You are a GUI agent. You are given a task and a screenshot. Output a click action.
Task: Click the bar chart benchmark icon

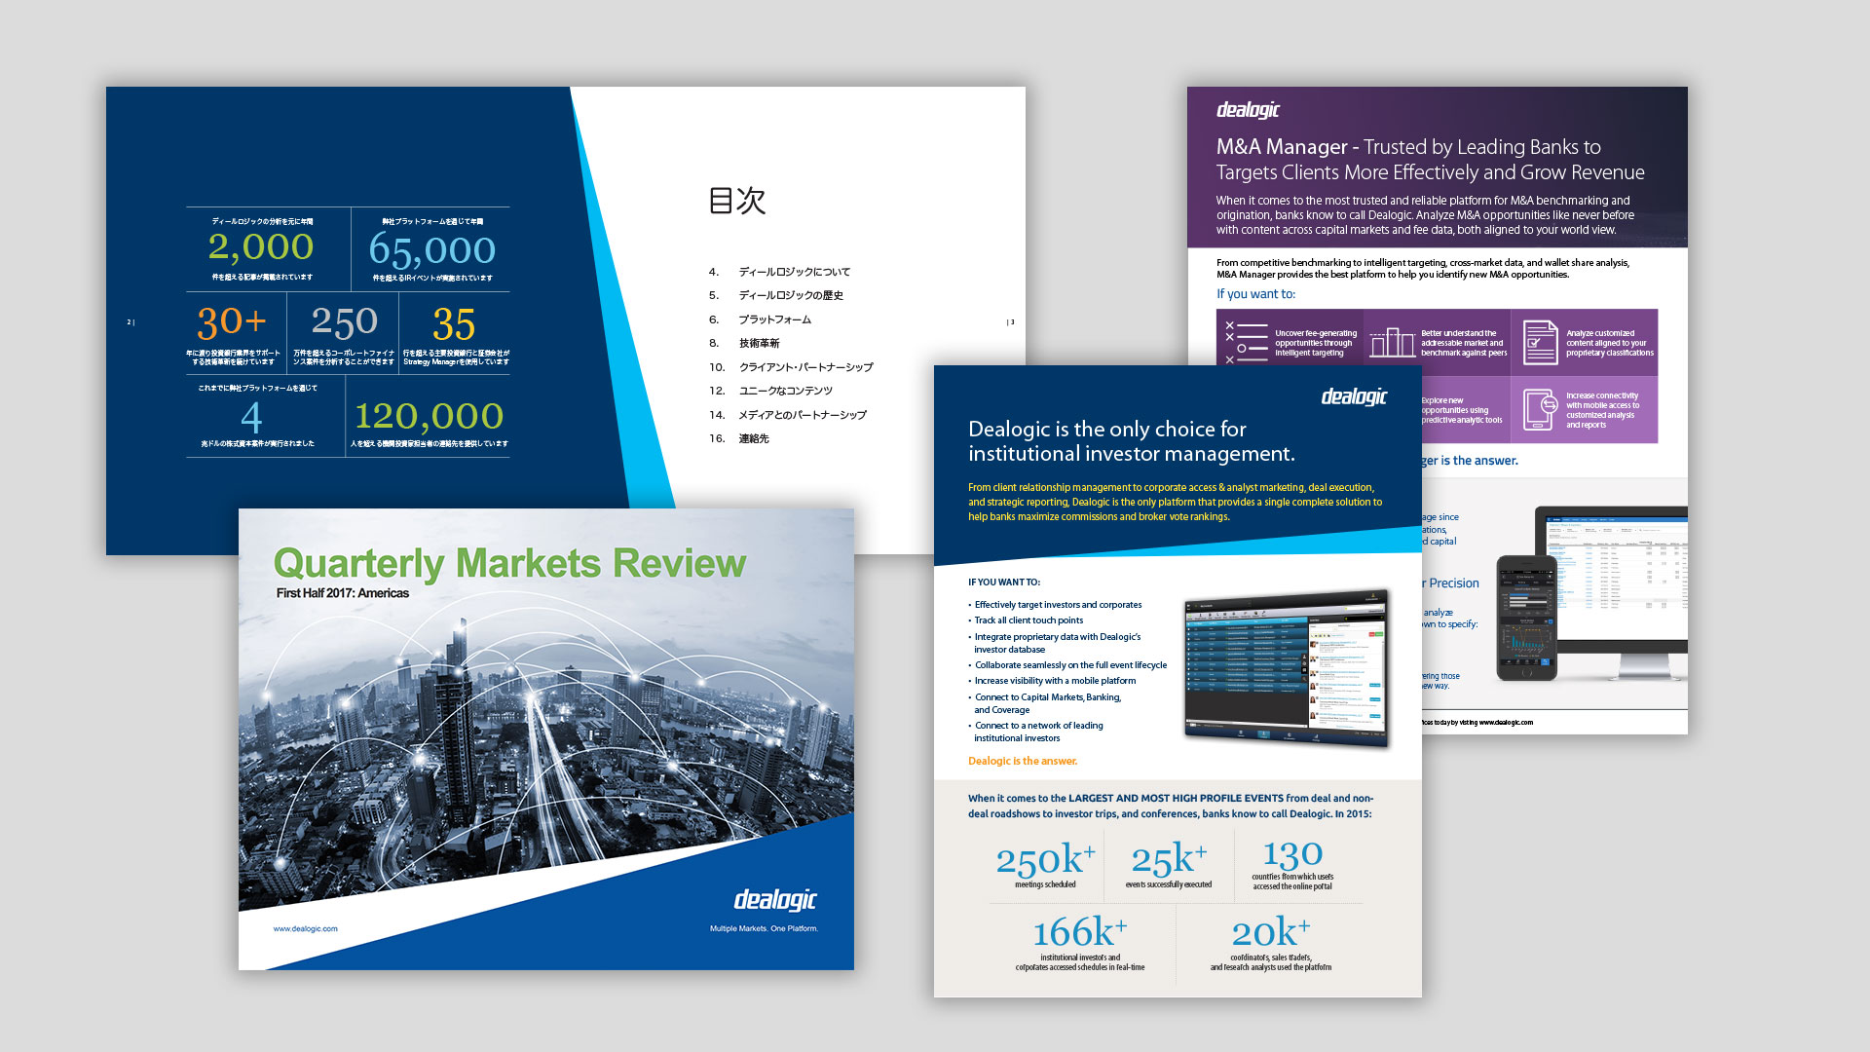click(x=1393, y=342)
